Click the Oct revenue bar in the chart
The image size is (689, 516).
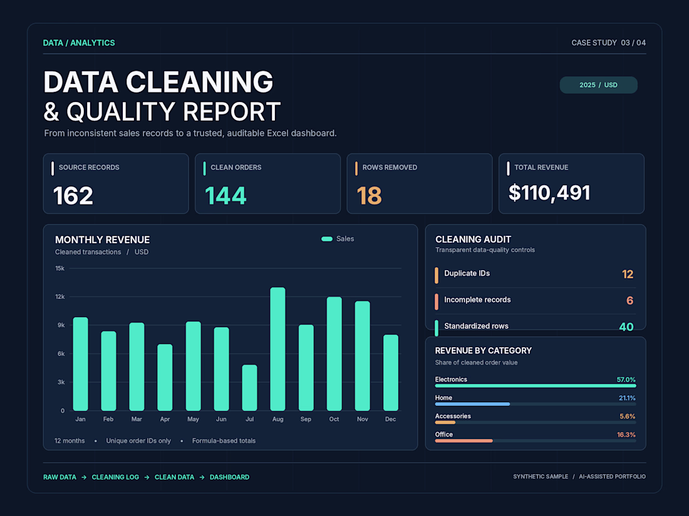coord(334,353)
